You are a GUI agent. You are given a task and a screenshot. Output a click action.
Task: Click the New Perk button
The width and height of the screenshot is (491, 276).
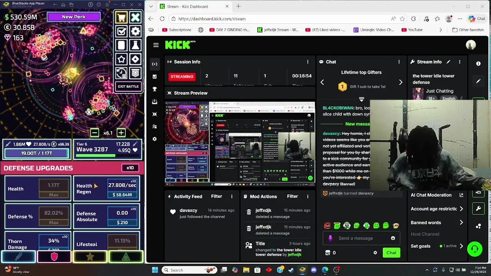(x=74, y=17)
